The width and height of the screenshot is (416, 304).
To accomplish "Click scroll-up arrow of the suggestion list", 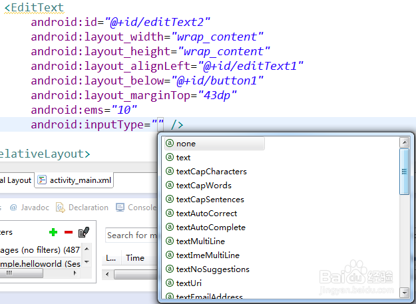I will 404,142.
